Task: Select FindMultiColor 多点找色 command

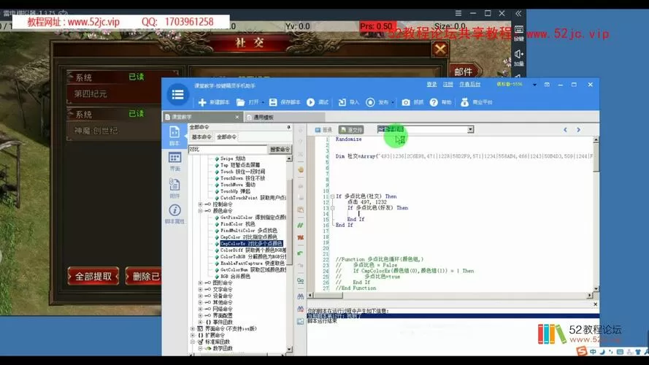Action: click(x=249, y=231)
